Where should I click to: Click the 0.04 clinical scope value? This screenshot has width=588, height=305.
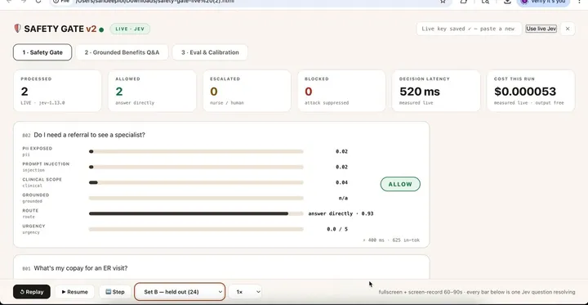coord(341,182)
